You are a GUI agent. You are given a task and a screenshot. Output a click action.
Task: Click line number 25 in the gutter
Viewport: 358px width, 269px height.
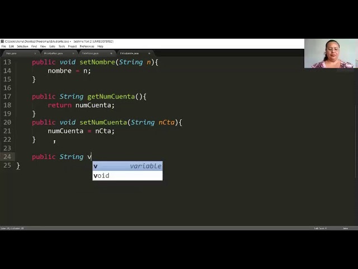[x=7, y=165]
